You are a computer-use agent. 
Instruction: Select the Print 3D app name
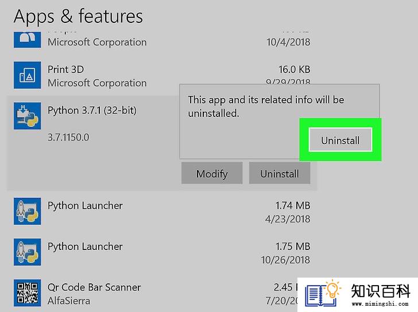coord(66,69)
